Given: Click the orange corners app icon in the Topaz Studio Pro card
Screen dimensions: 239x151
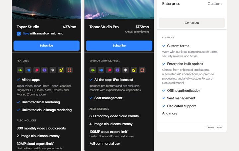Looking at the screenshot, I should coord(142,70).
